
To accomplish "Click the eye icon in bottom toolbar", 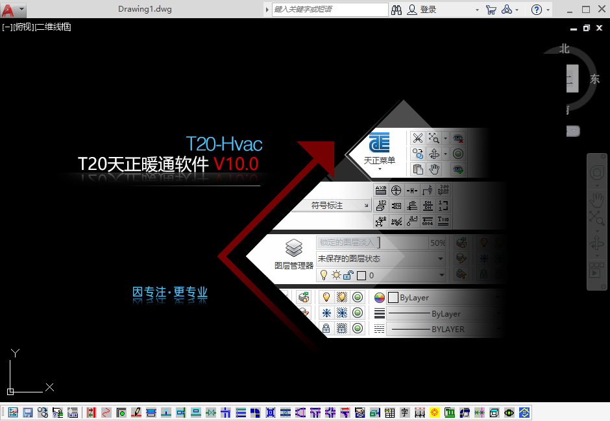I will click(509, 413).
